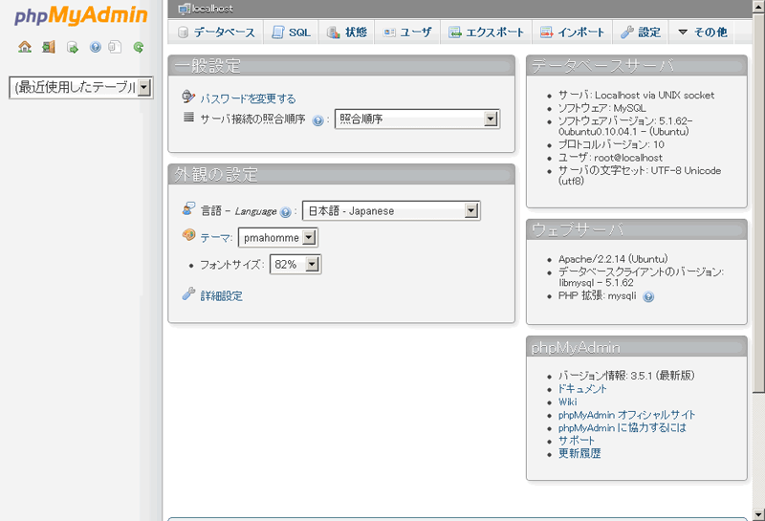Open the 82% font size dropdown
765x521 pixels.
pyautogui.click(x=295, y=265)
